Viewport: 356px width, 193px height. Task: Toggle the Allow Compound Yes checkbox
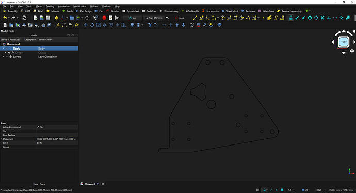(x=38, y=127)
